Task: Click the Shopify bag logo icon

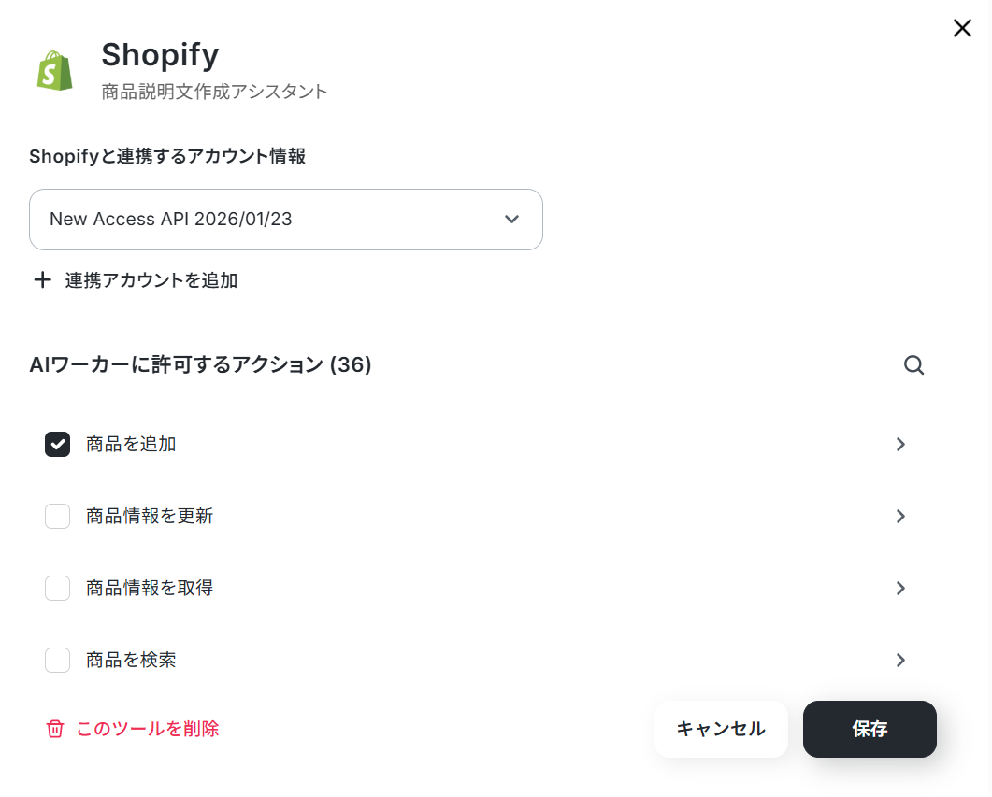Action: pyautogui.click(x=55, y=70)
